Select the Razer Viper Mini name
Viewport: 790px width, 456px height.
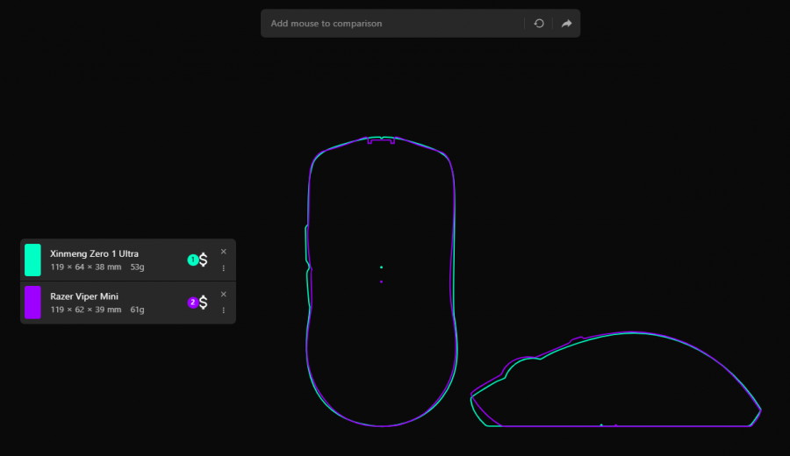[x=84, y=296]
